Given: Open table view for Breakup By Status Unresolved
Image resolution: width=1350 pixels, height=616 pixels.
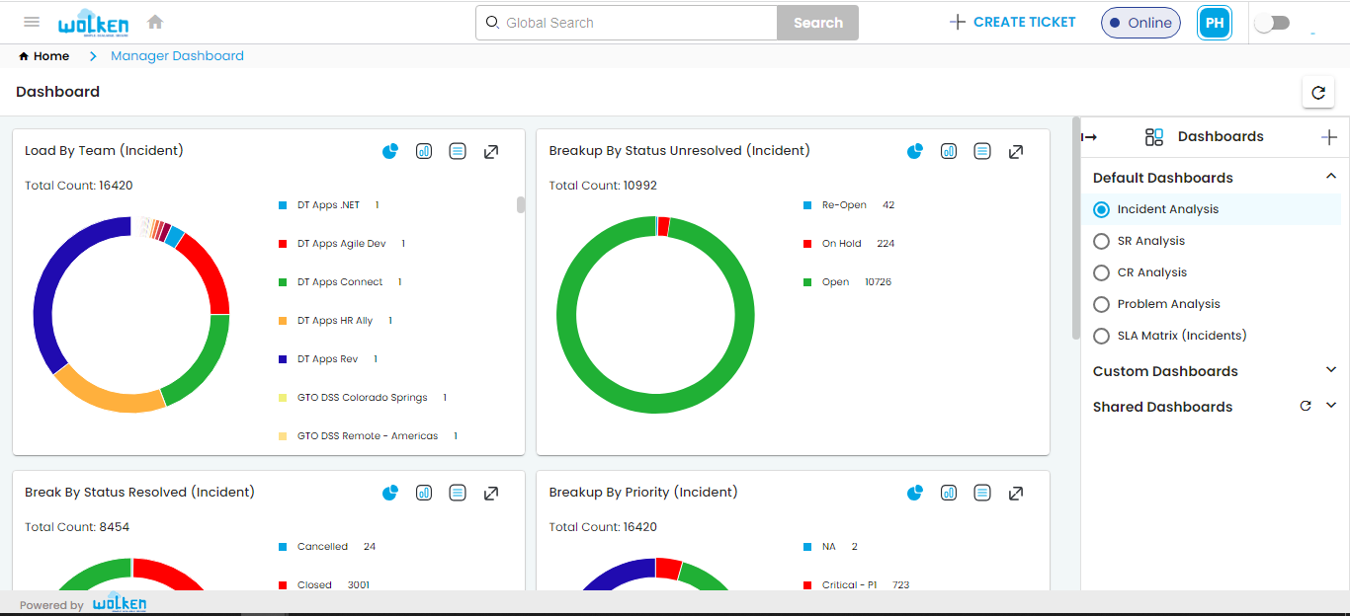Looking at the screenshot, I should (x=981, y=151).
